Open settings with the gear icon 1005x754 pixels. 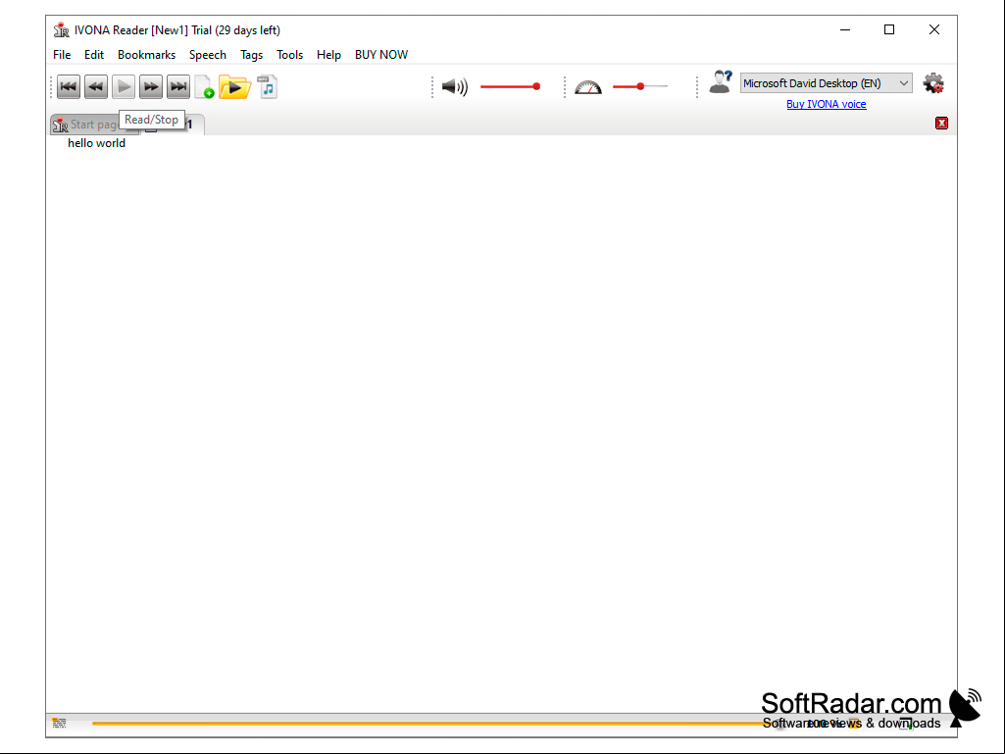pyautogui.click(x=933, y=83)
